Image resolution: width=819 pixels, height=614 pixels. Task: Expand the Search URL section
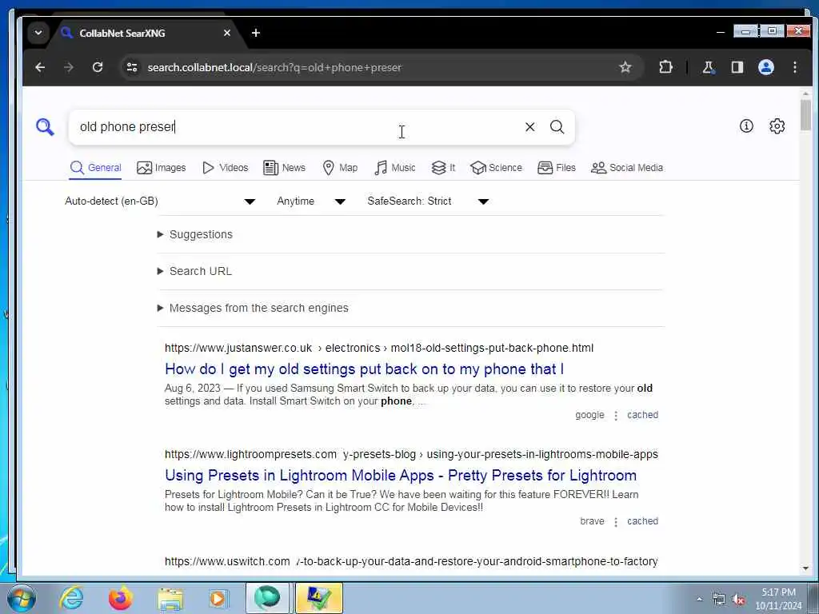(201, 271)
